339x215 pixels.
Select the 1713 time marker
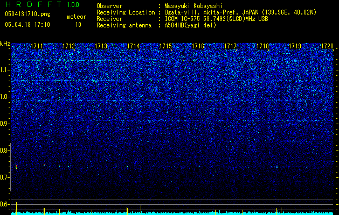(101, 46)
